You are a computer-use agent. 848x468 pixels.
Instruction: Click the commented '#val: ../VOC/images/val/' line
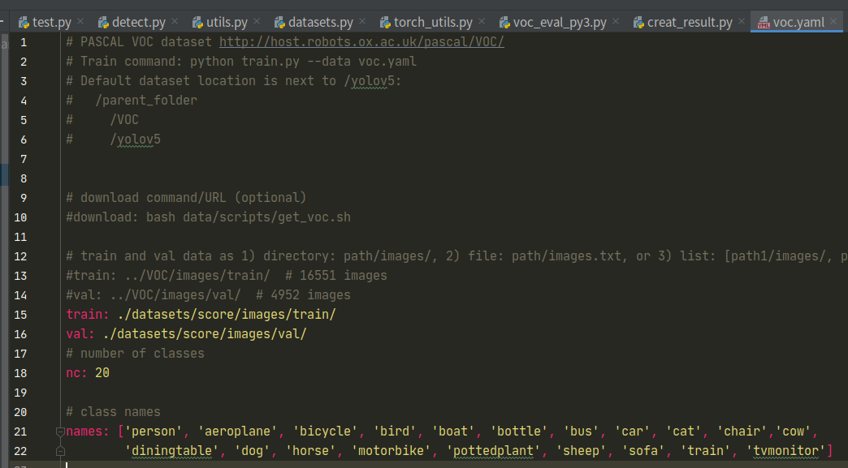point(208,294)
